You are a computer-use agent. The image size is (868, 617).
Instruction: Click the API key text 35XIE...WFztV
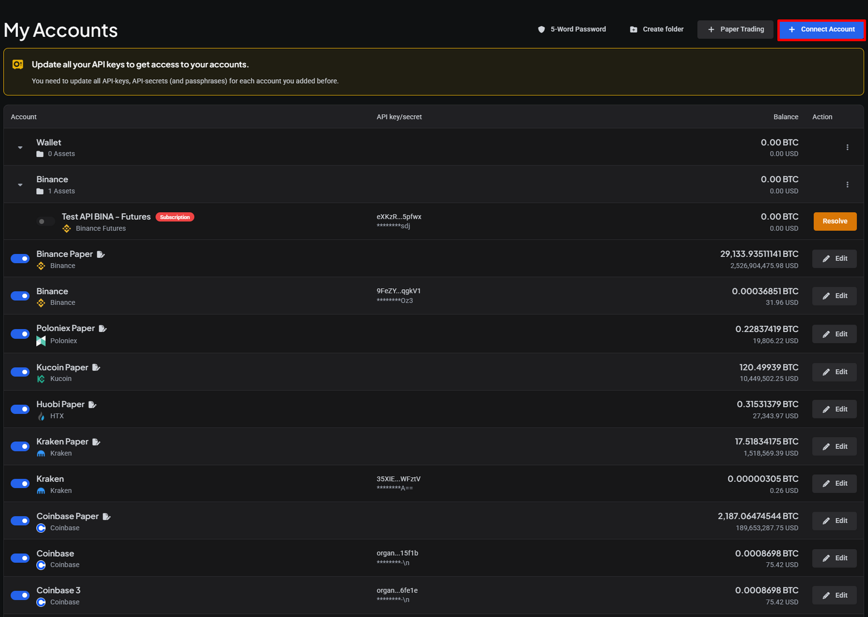click(399, 479)
